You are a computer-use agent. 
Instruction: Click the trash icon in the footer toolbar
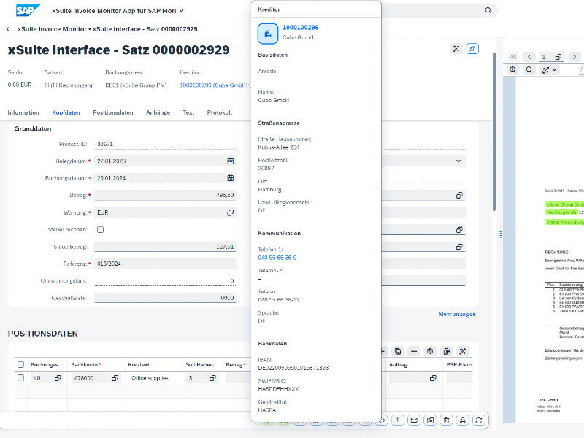pyautogui.click(x=446, y=420)
